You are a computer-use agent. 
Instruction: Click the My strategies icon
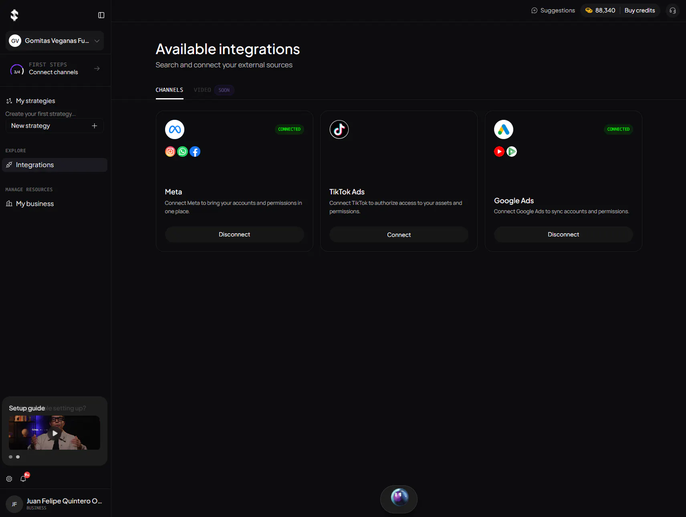point(9,101)
